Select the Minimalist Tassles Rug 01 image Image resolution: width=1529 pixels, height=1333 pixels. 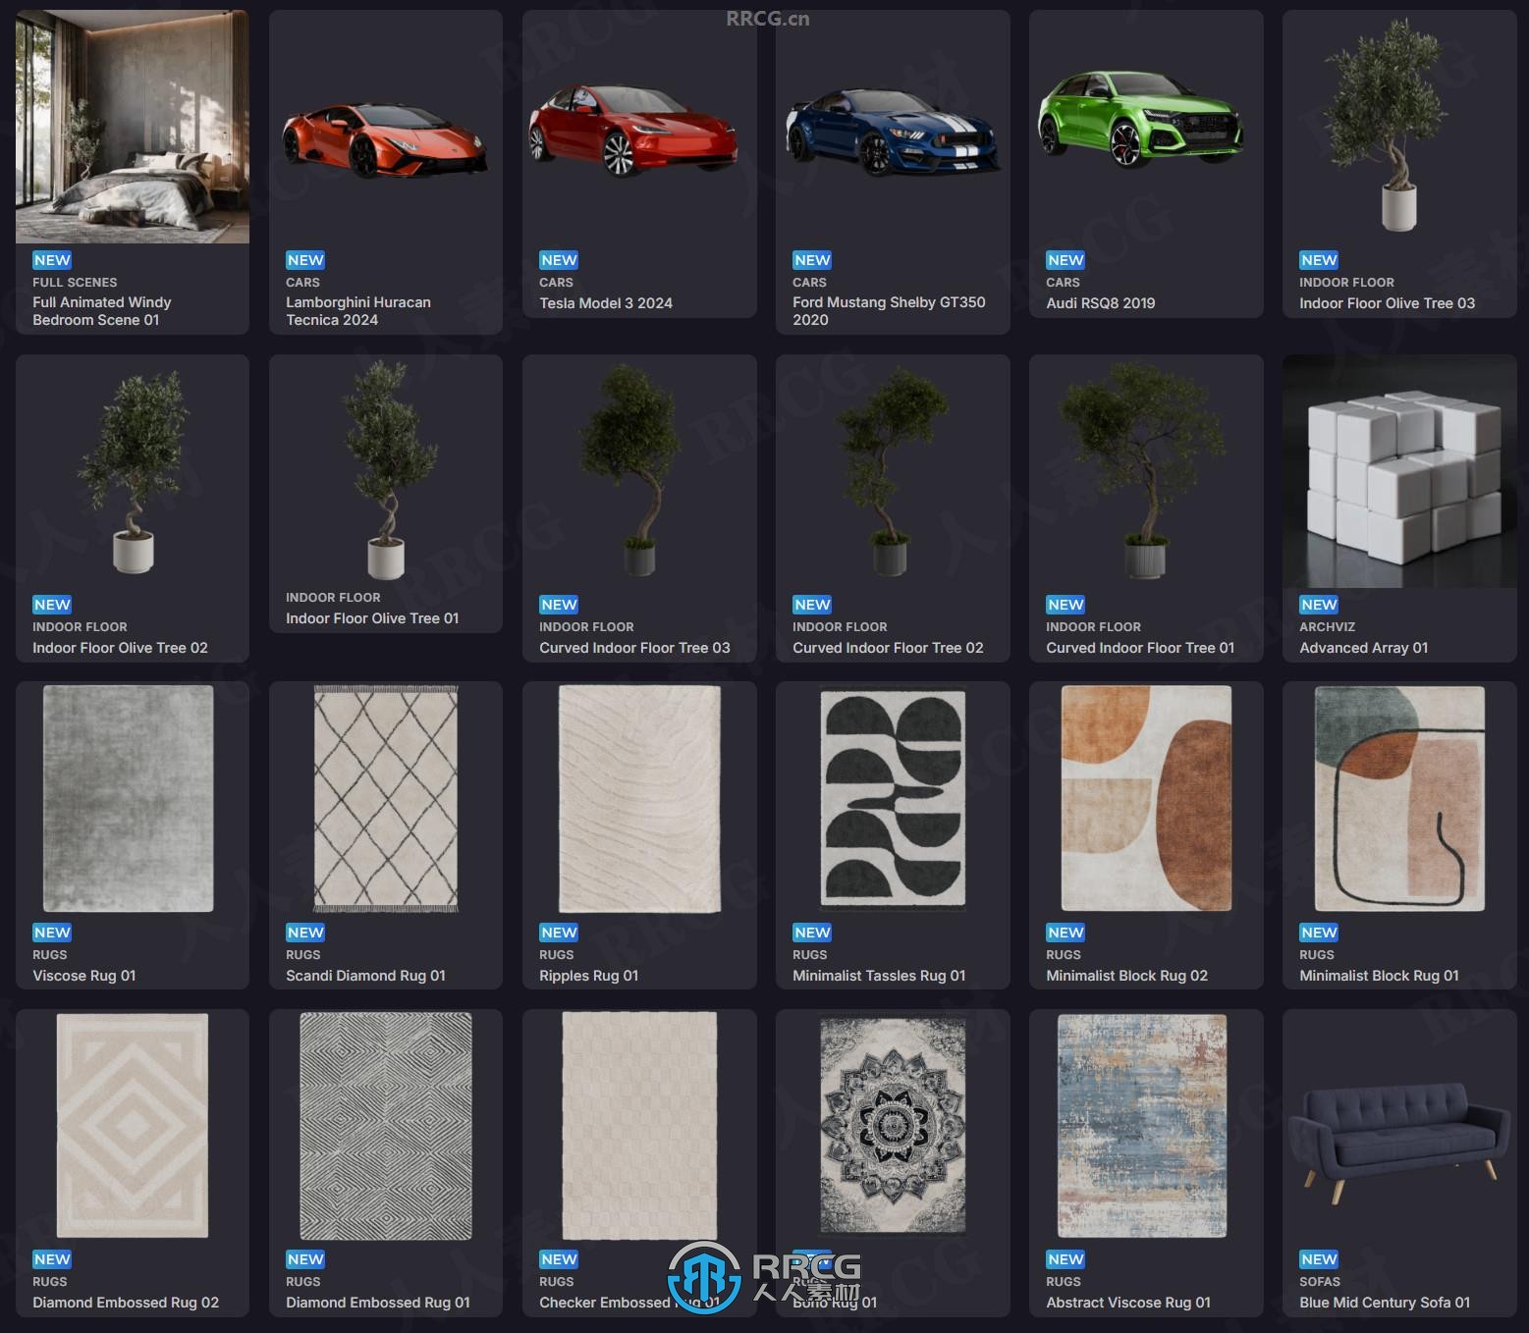(x=893, y=798)
